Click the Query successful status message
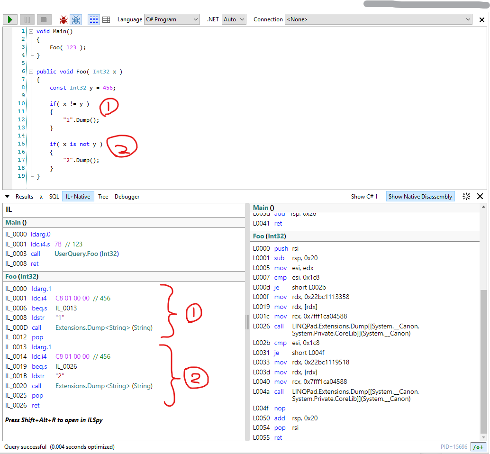 coord(59,447)
